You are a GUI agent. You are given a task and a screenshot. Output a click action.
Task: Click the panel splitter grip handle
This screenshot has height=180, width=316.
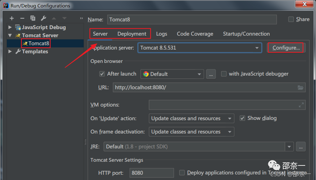point(86,142)
